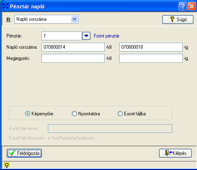Choose Excel fájlba output option
The height and width of the screenshot is (170, 197).
pos(120,114)
